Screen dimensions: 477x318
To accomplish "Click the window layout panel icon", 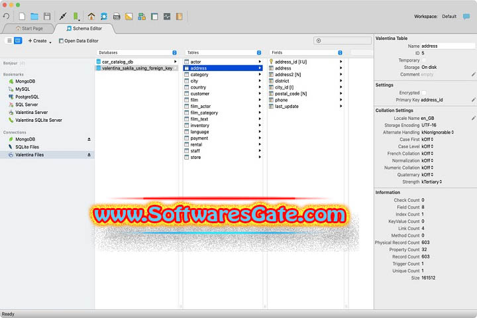I will point(154,16).
